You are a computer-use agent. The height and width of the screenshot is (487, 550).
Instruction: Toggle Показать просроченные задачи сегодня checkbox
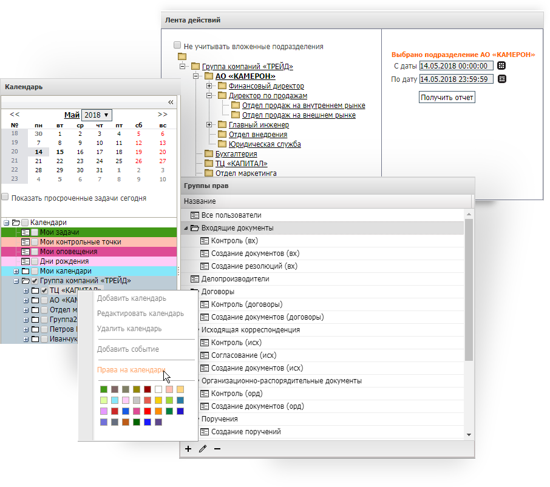[x=5, y=197]
